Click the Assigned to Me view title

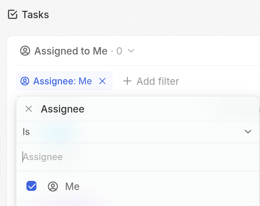(71, 51)
